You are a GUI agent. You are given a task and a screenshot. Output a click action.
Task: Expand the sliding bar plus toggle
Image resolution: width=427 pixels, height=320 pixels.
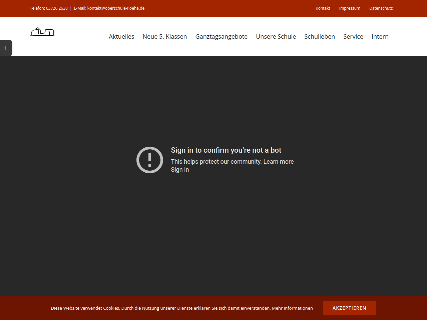coord(6,48)
